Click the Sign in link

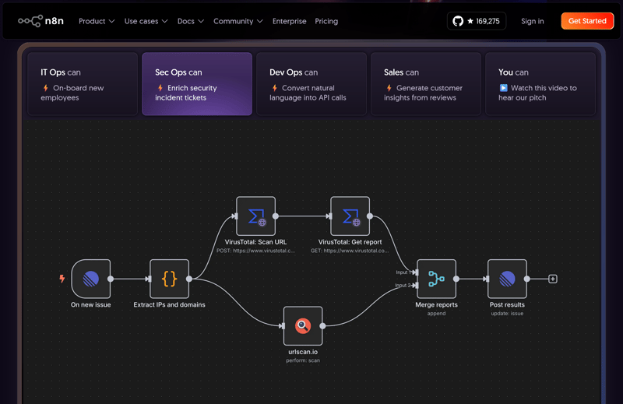pos(533,21)
